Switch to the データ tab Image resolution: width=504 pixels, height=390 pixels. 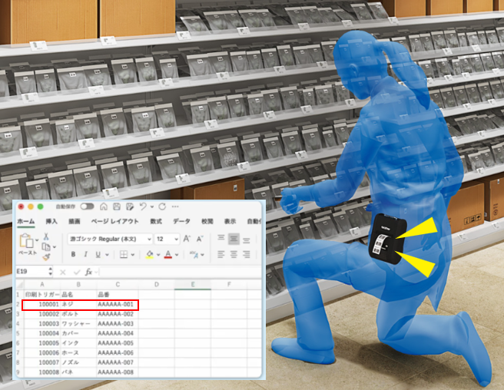pos(181,221)
